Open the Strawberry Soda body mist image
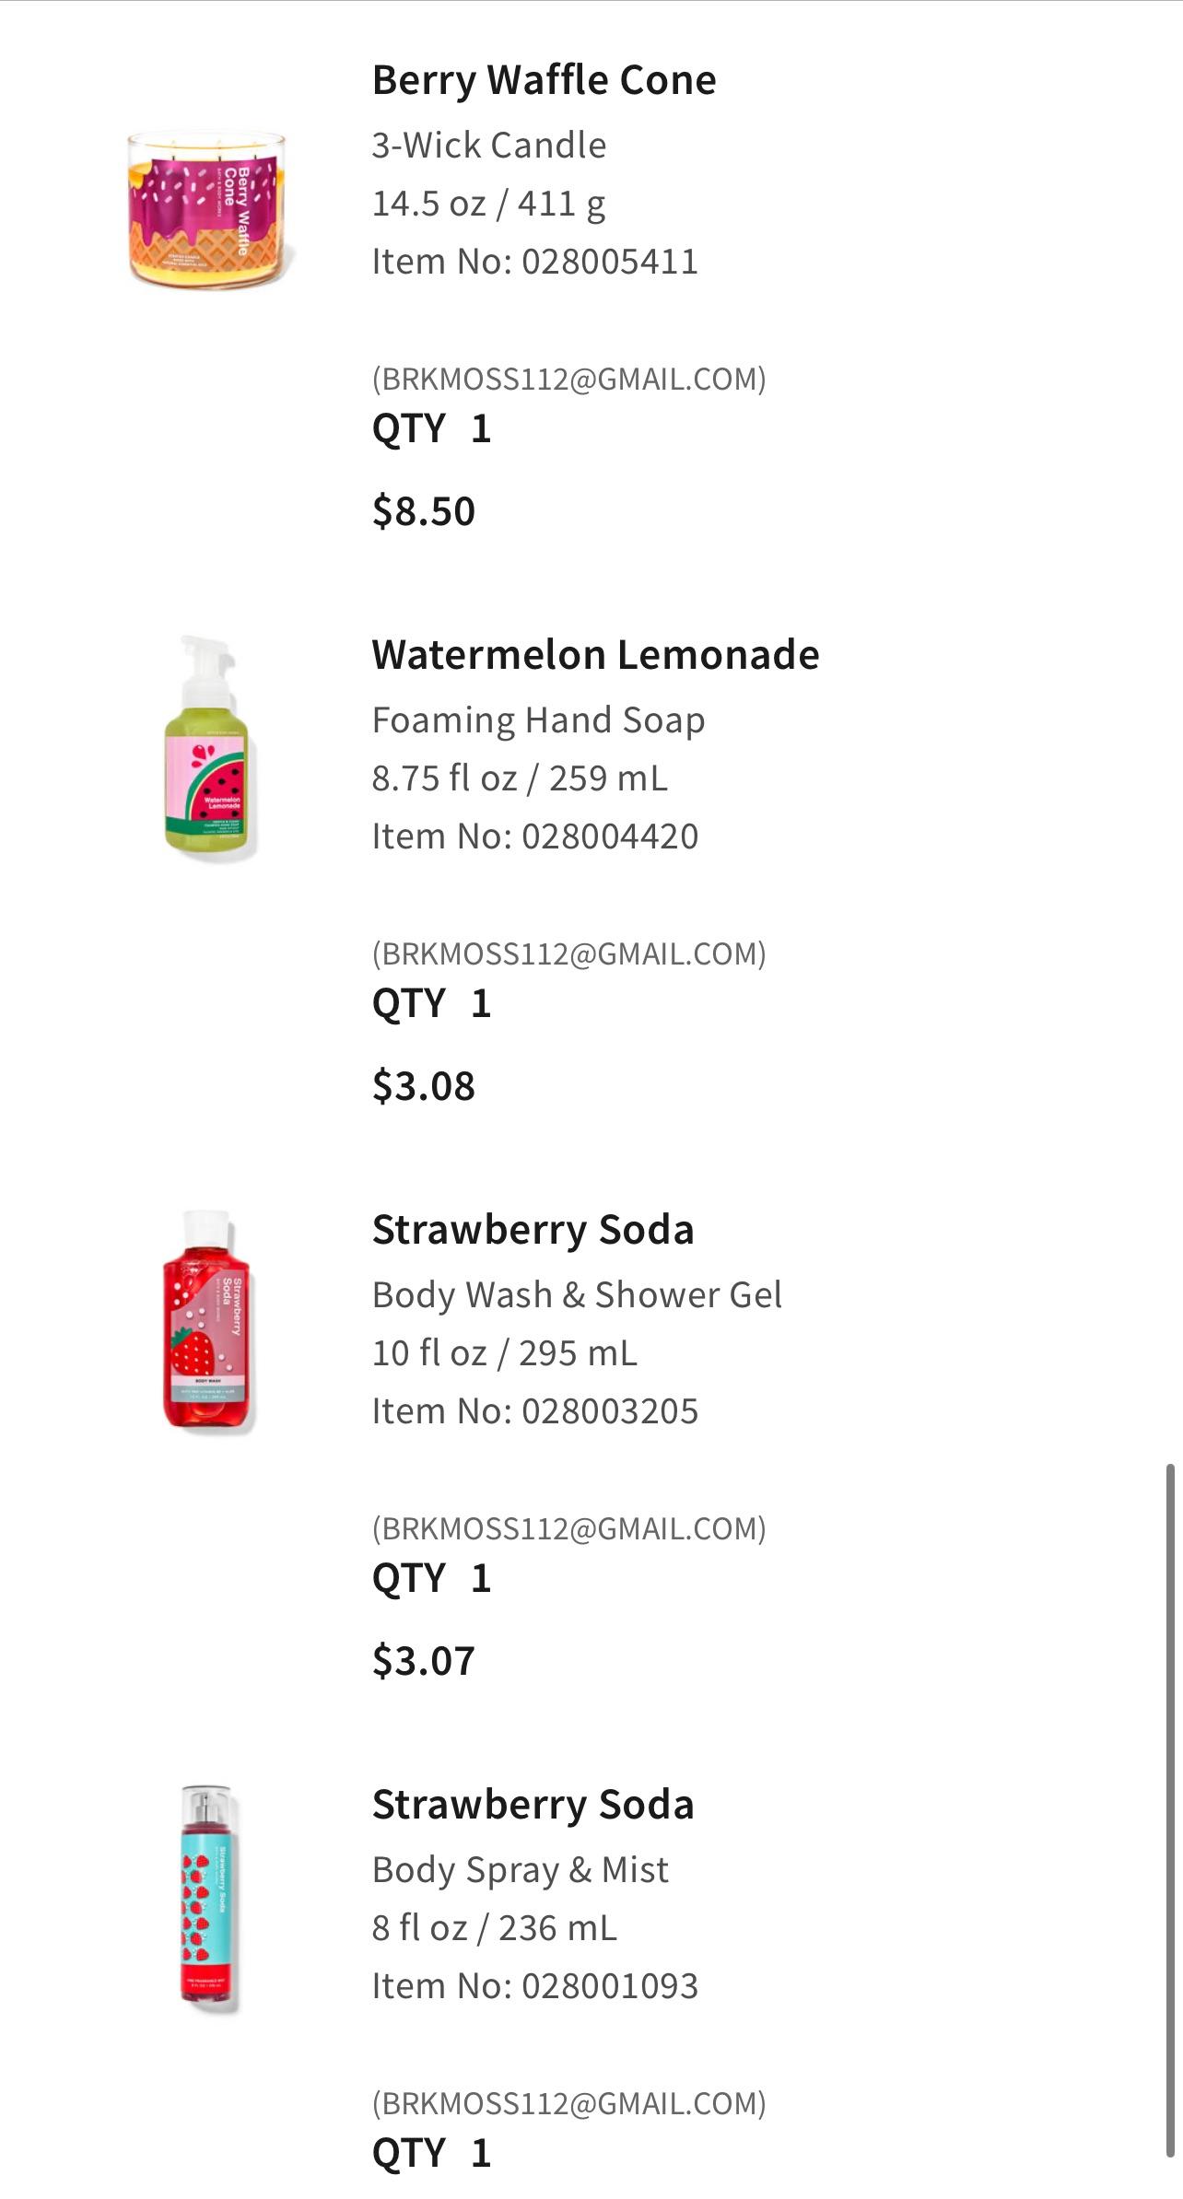Viewport: 1183px width, 2199px height. point(206,1896)
